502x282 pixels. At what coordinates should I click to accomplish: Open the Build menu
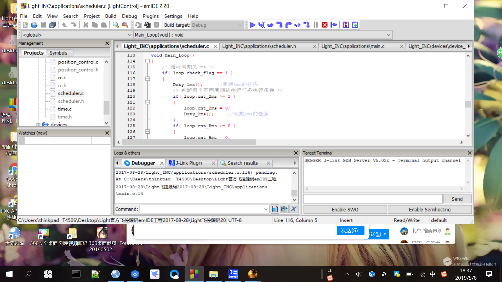pos(111,16)
